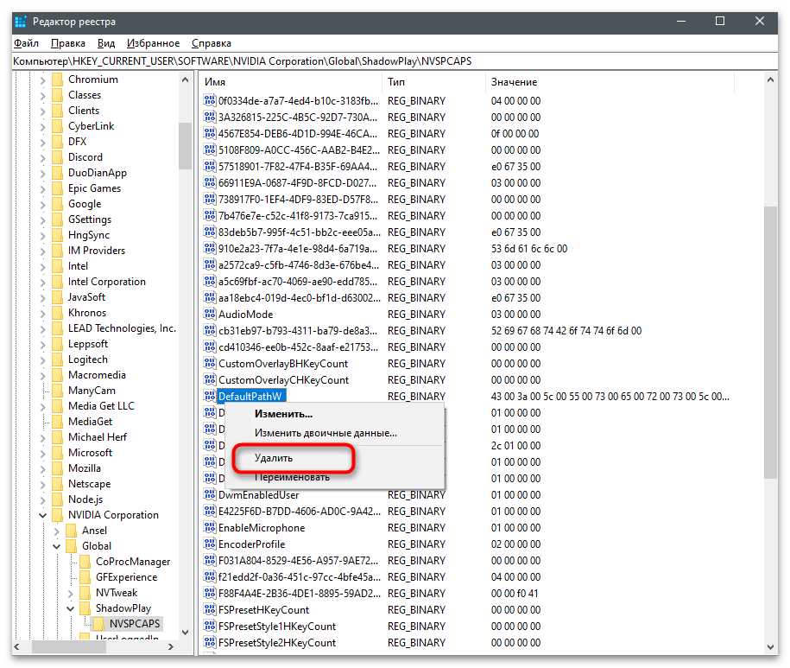
Task: Sort by the Значение column header
Action: click(x=610, y=82)
